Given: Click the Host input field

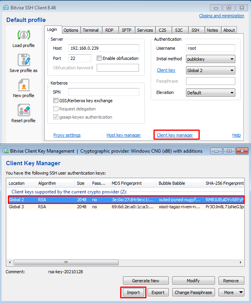Looking at the screenshot, I should click(x=103, y=48).
